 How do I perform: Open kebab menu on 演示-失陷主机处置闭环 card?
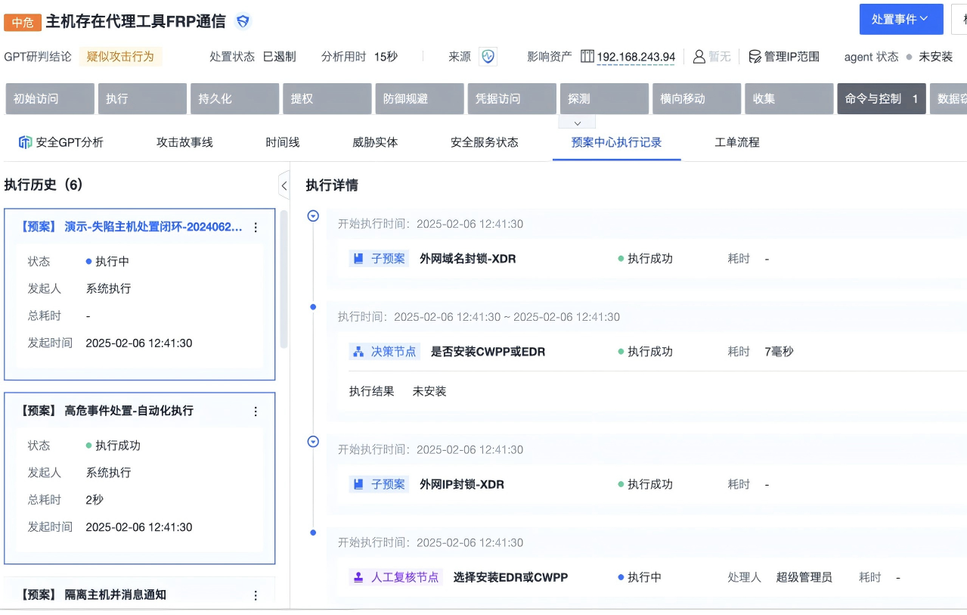pos(256,226)
